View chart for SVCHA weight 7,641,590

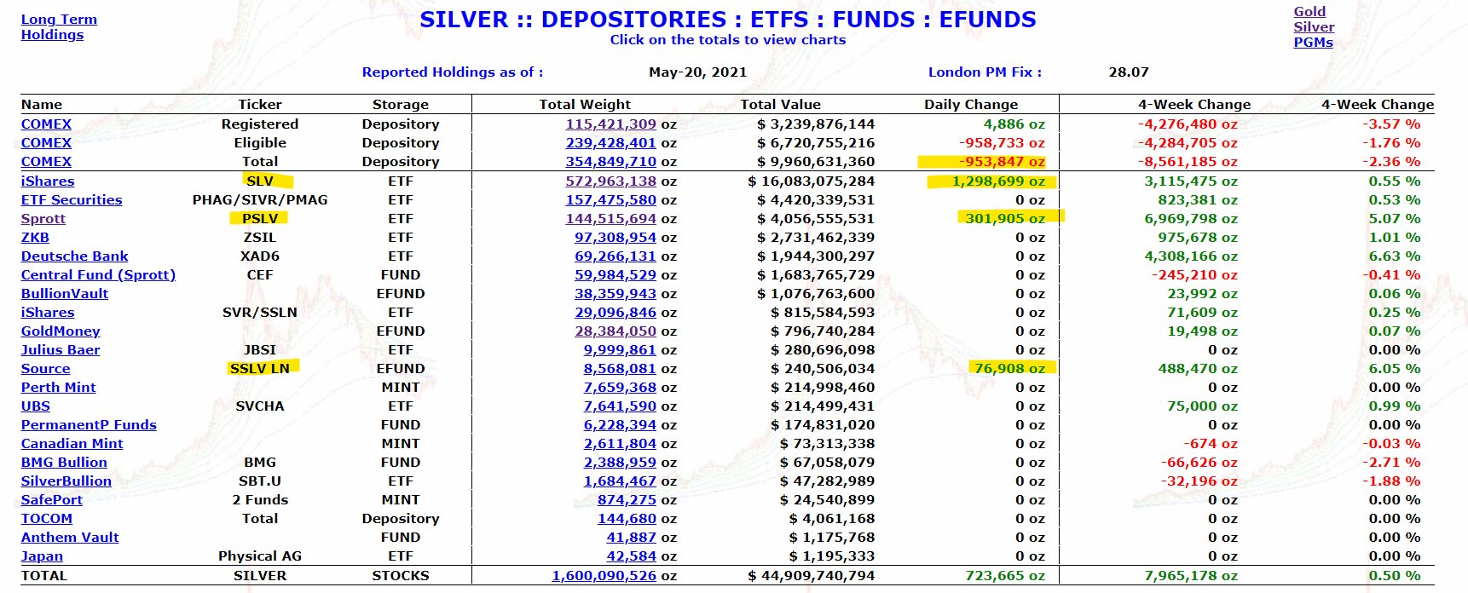click(x=620, y=406)
